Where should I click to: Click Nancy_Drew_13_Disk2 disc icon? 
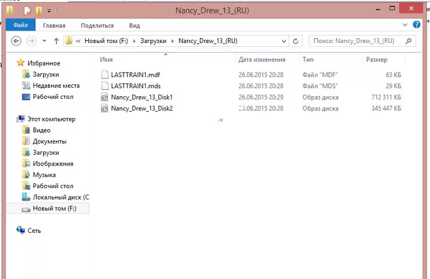(104, 109)
